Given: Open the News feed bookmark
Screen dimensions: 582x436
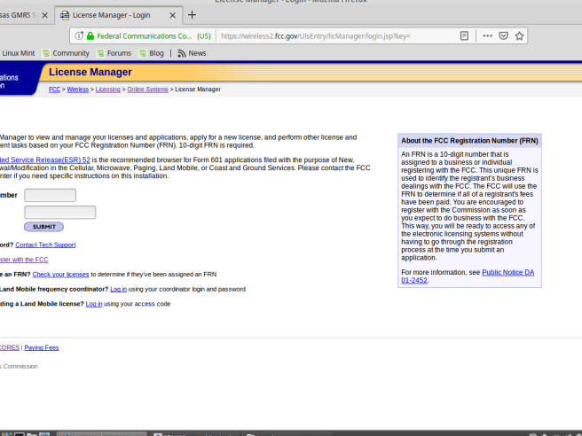Looking at the screenshot, I should pyautogui.click(x=192, y=53).
